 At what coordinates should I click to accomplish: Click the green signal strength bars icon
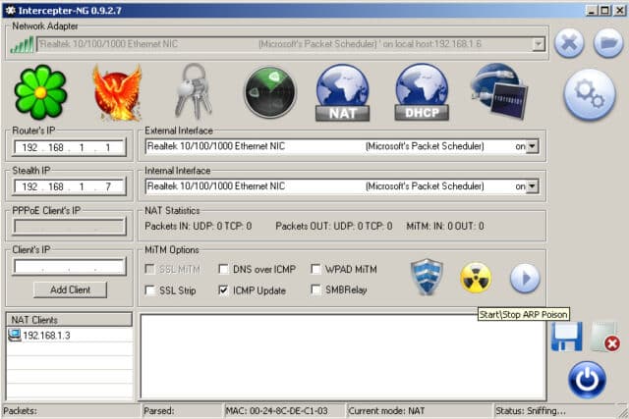pyautogui.click(x=22, y=44)
